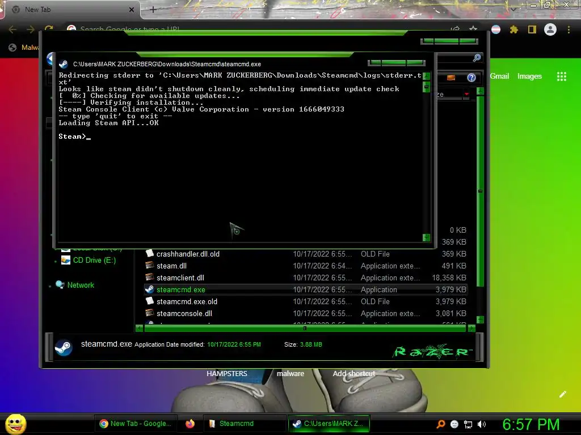Close the Chrome New Tab tab
581x435 pixels.
point(132,10)
